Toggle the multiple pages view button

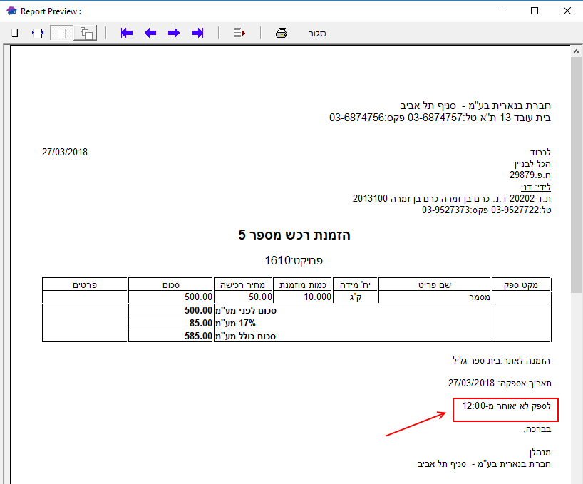pyautogui.click(x=86, y=33)
